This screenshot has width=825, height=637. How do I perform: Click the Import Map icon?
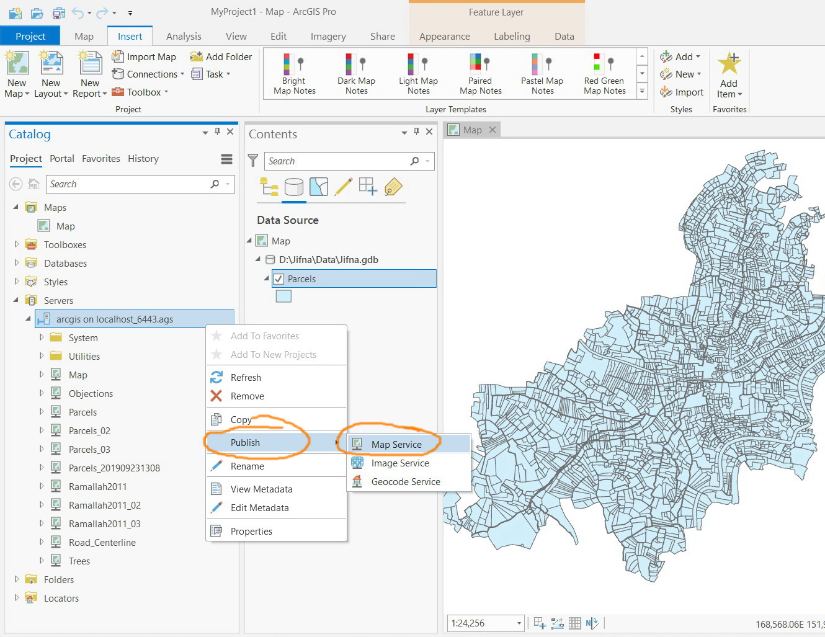(118, 56)
